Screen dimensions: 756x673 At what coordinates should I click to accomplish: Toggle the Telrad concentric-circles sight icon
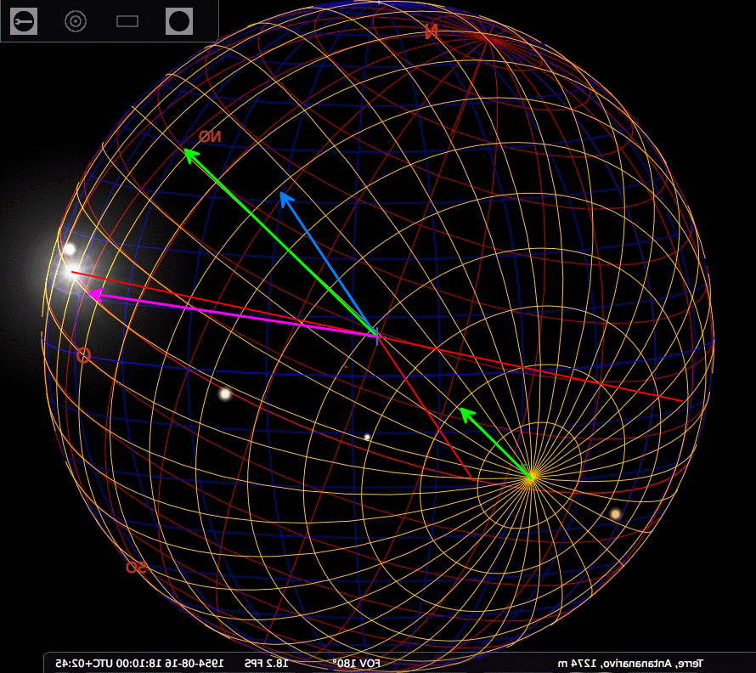pos(76,21)
